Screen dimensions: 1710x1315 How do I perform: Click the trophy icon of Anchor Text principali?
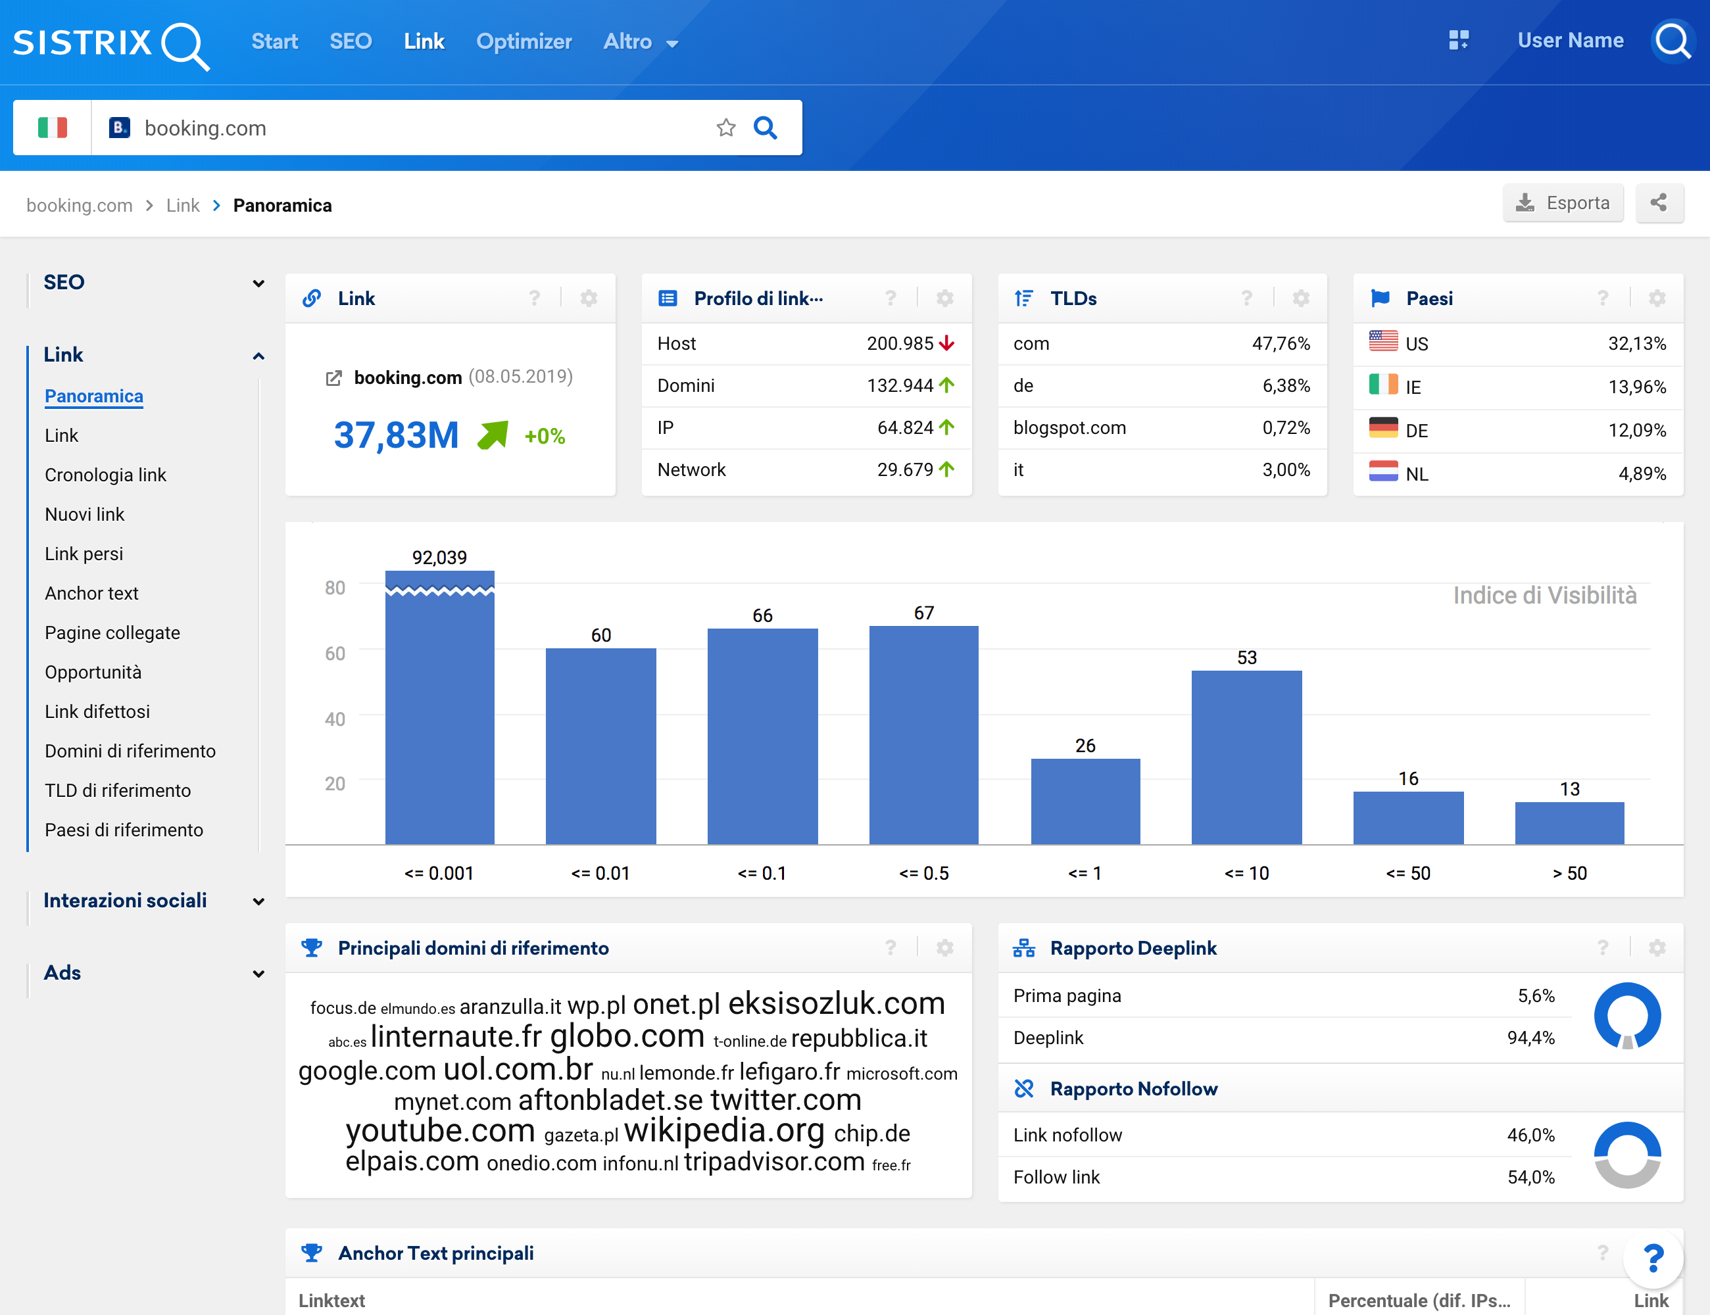(312, 1253)
